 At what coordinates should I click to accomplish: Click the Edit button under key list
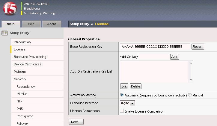coord(124,86)
